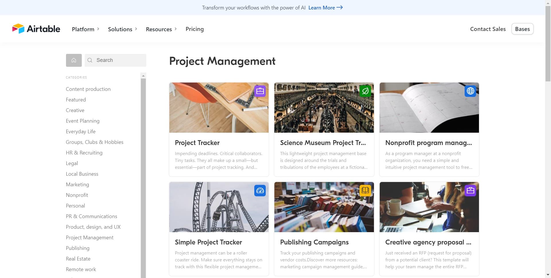Click the globe badge on Nonprofit program template

click(470, 91)
